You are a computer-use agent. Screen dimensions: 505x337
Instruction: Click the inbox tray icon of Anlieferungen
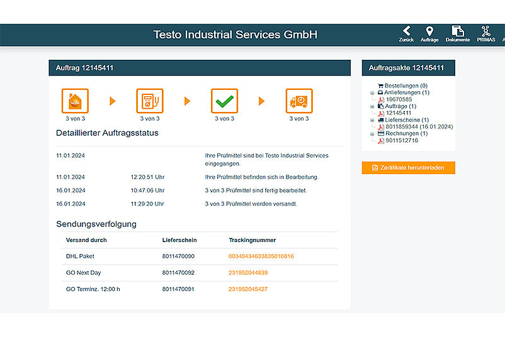pos(380,92)
